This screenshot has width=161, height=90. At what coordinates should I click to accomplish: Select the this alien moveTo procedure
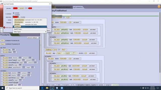pyautogui.click(x=12, y=65)
